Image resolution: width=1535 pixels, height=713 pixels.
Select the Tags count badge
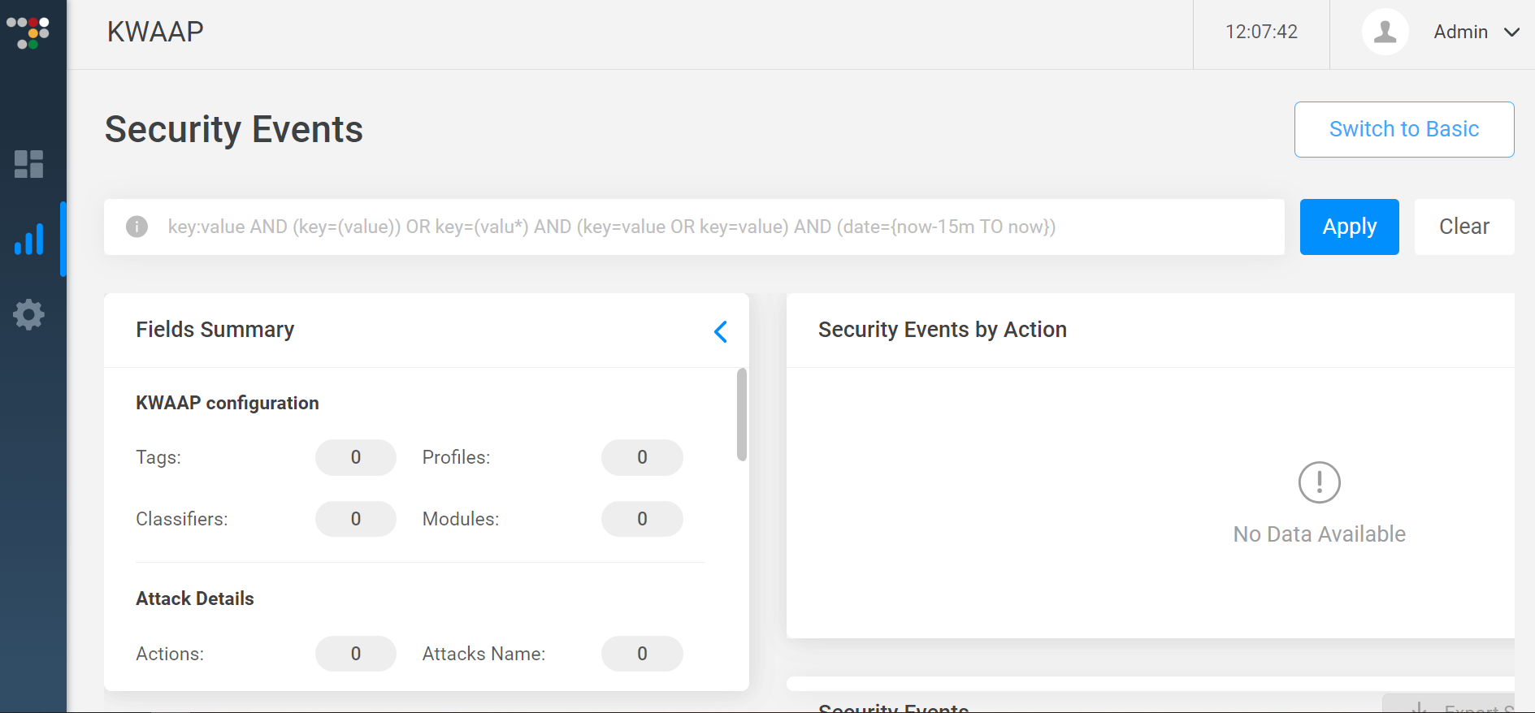click(x=356, y=457)
